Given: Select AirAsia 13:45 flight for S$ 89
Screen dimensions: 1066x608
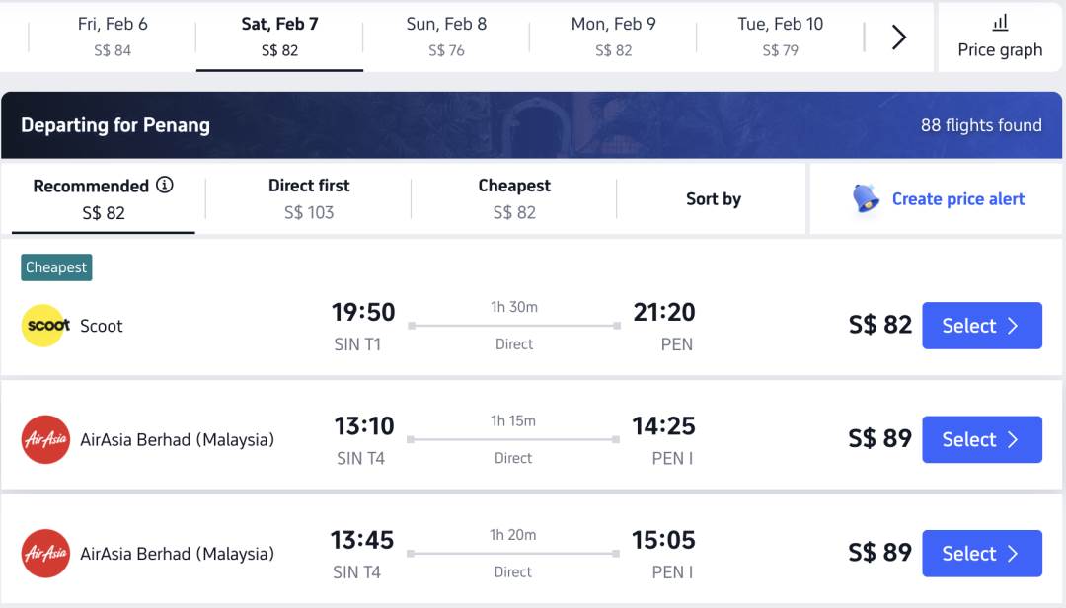Looking at the screenshot, I should click(981, 554).
